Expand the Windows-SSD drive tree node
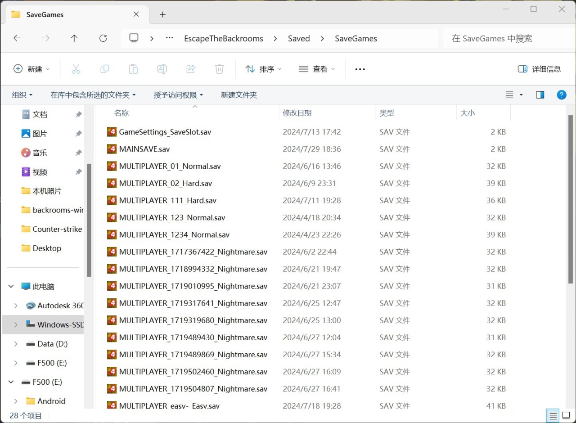This screenshot has width=576, height=423. coord(16,324)
